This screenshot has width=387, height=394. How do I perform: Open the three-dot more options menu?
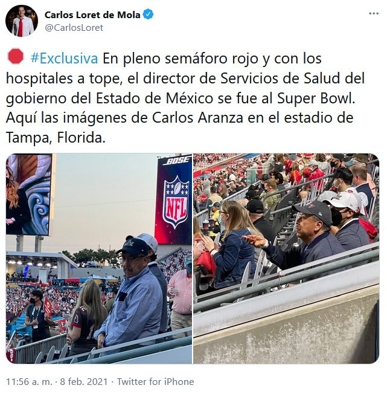pos(374,13)
